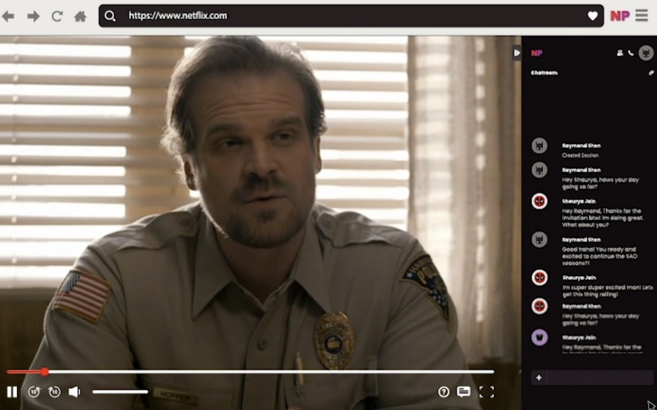This screenshot has height=410, width=657.
Task: Start a call with the phone icon
Action: click(x=631, y=53)
